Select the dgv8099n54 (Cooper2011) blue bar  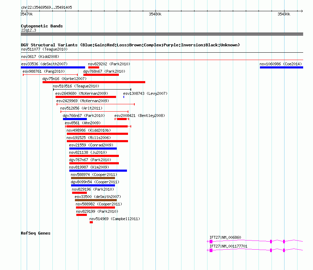93,185
